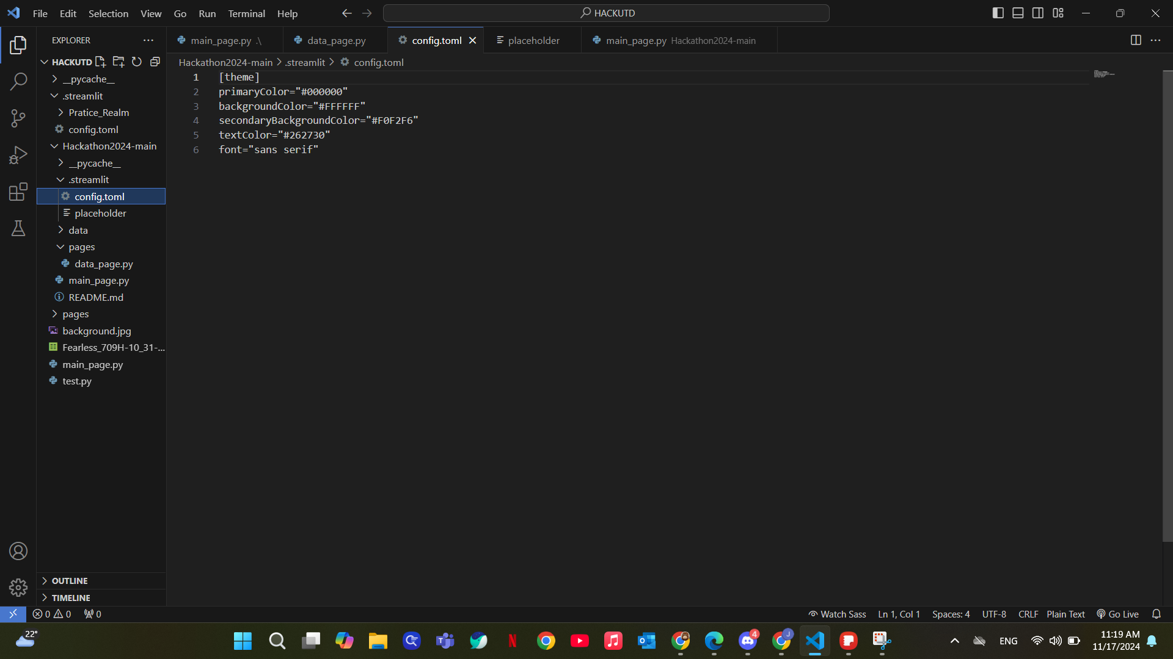Switch to the data_page.py tab
Viewport: 1173px width, 659px height.
(335, 40)
